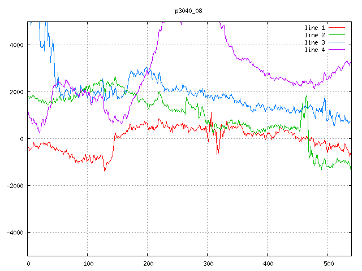Choose the "line 4" legend label

(314, 50)
